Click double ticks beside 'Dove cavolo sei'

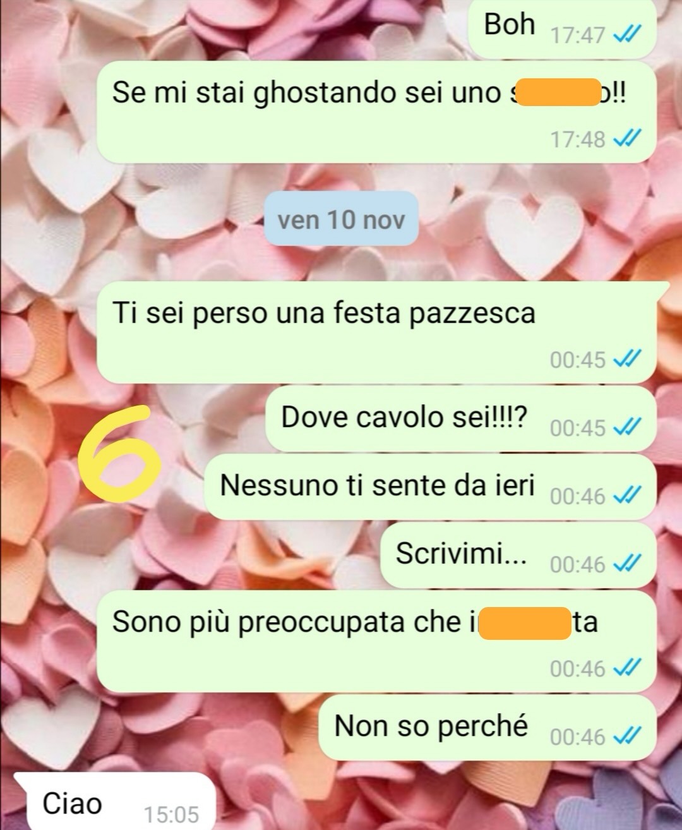[628, 428]
